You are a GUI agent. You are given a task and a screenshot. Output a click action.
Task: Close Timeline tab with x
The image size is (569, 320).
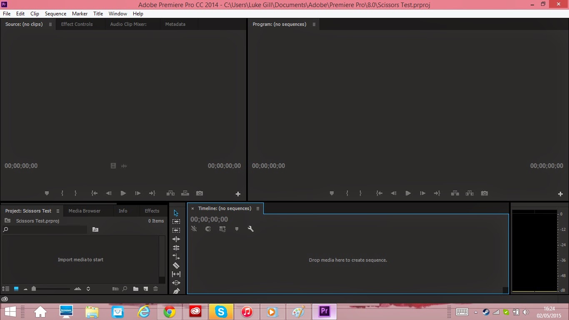tap(192, 208)
